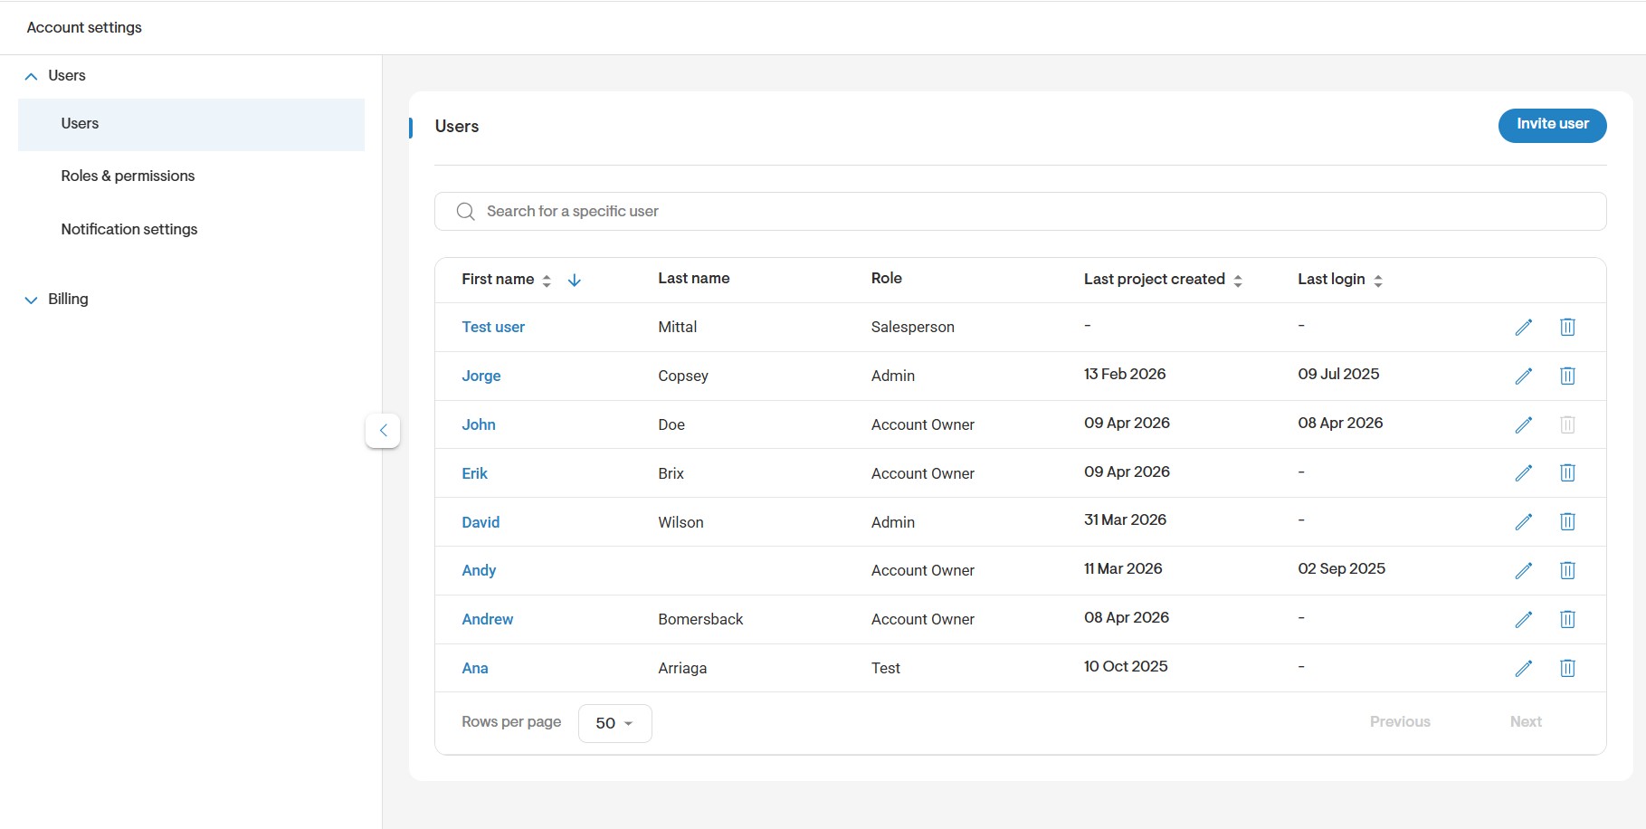
Task: Click the descending arrow next to First name
Action: pyautogui.click(x=574, y=281)
